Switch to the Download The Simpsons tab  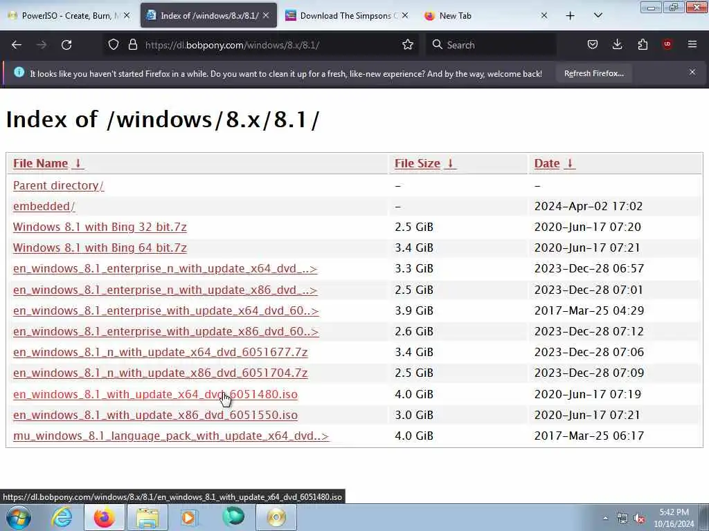348,16
